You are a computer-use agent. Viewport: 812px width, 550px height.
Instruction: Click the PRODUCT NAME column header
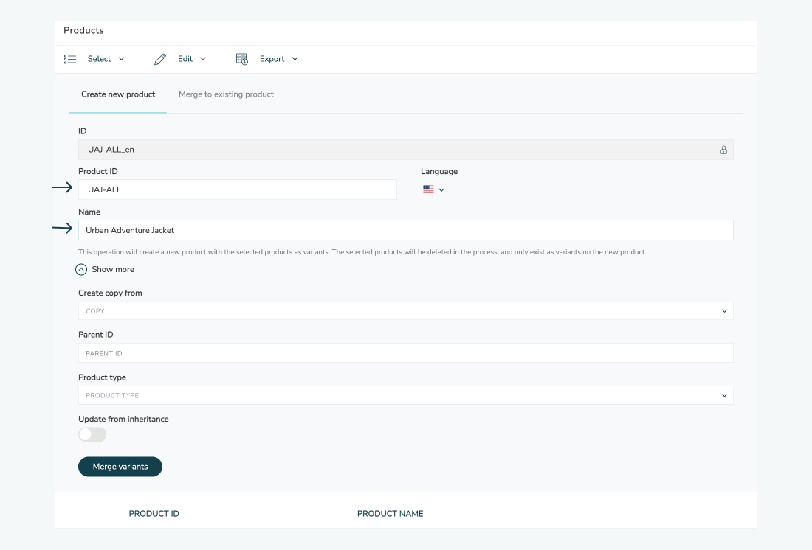tap(390, 514)
